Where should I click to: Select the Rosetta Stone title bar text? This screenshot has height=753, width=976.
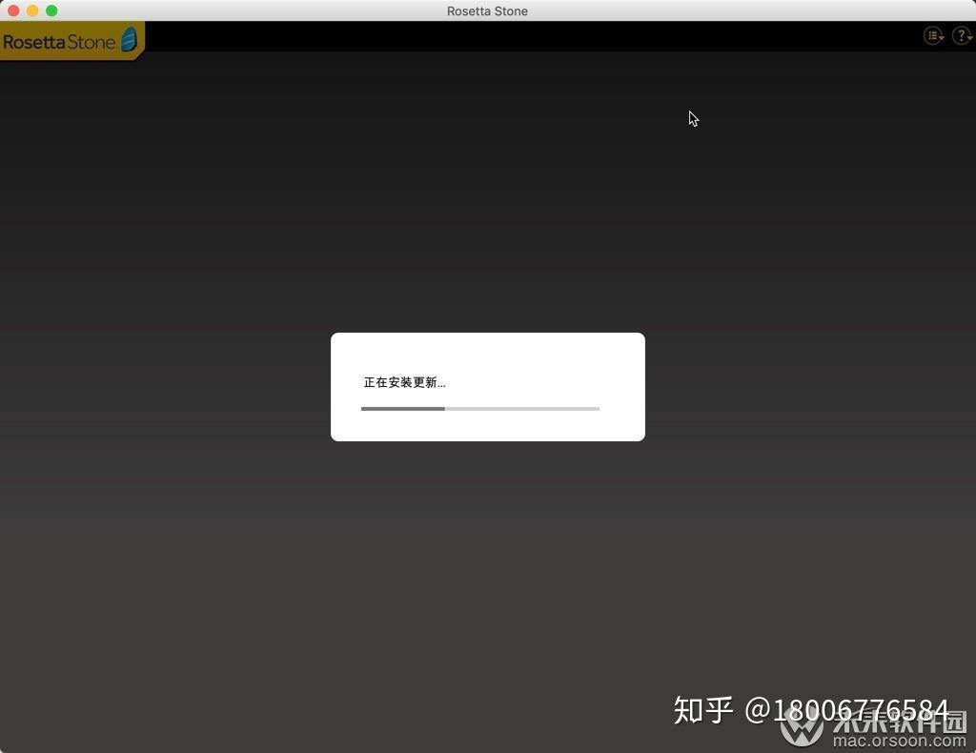point(487,10)
